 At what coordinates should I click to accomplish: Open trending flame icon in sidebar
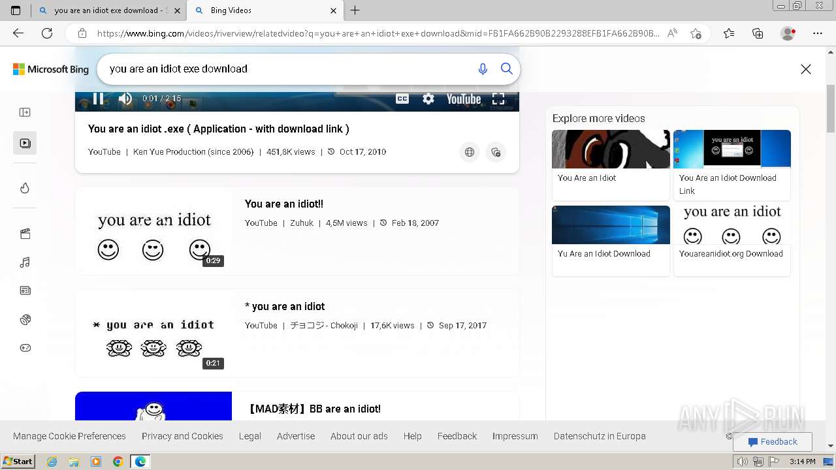25,188
